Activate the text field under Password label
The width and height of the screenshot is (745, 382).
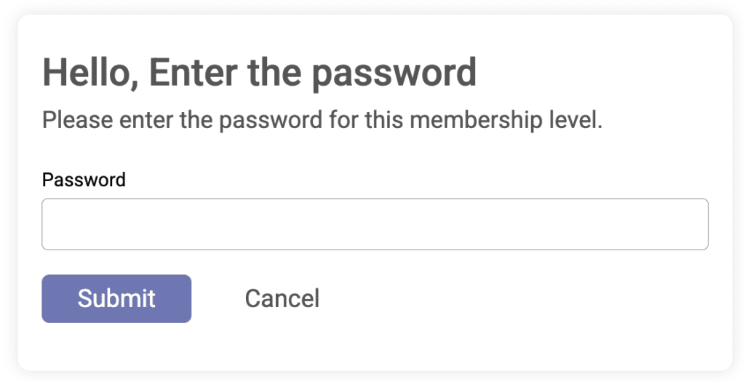pyautogui.click(x=375, y=224)
